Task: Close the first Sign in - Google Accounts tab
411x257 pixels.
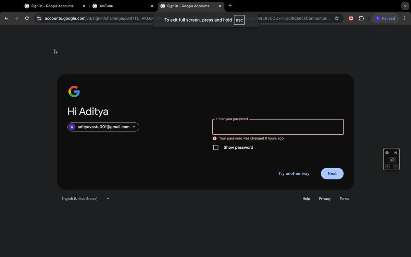Action: pyautogui.click(x=84, y=6)
